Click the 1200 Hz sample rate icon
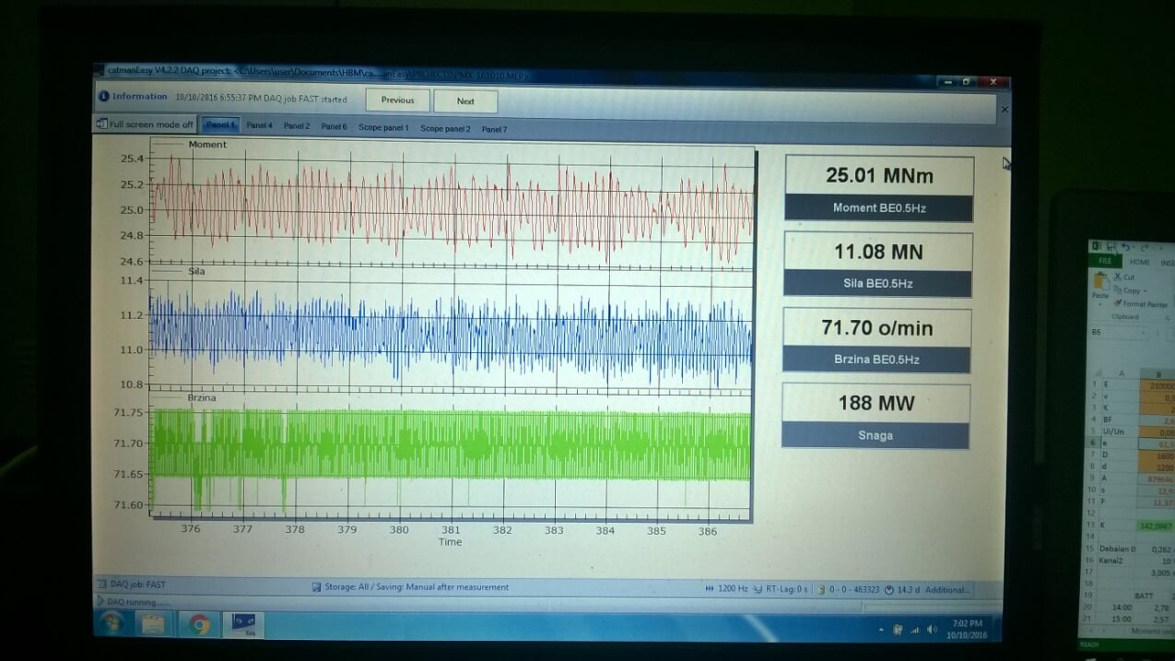Viewport: 1175px width, 661px height. click(x=710, y=589)
